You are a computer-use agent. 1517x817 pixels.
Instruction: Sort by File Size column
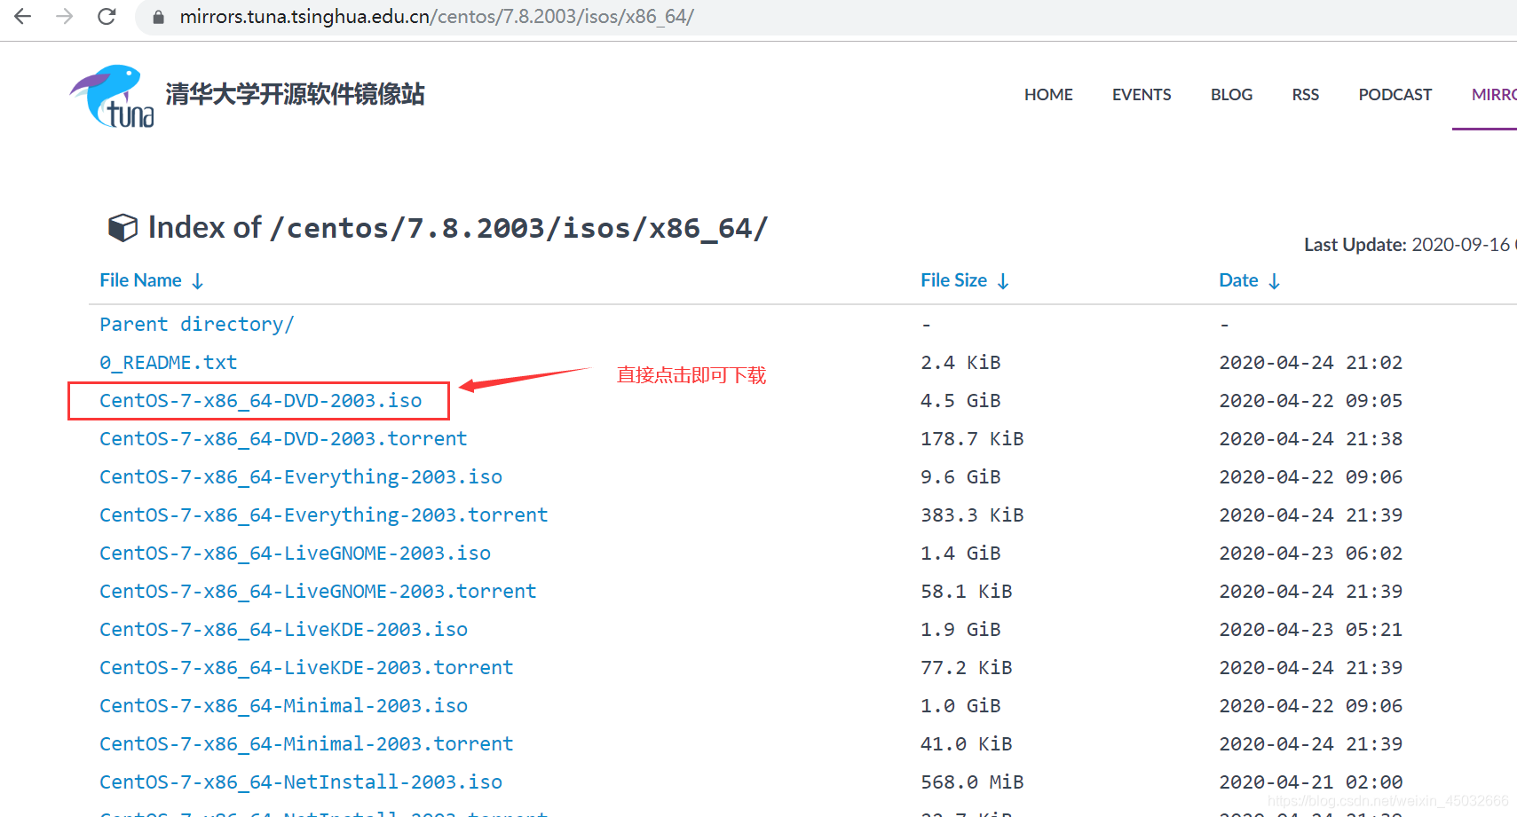[x=965, y=280]
